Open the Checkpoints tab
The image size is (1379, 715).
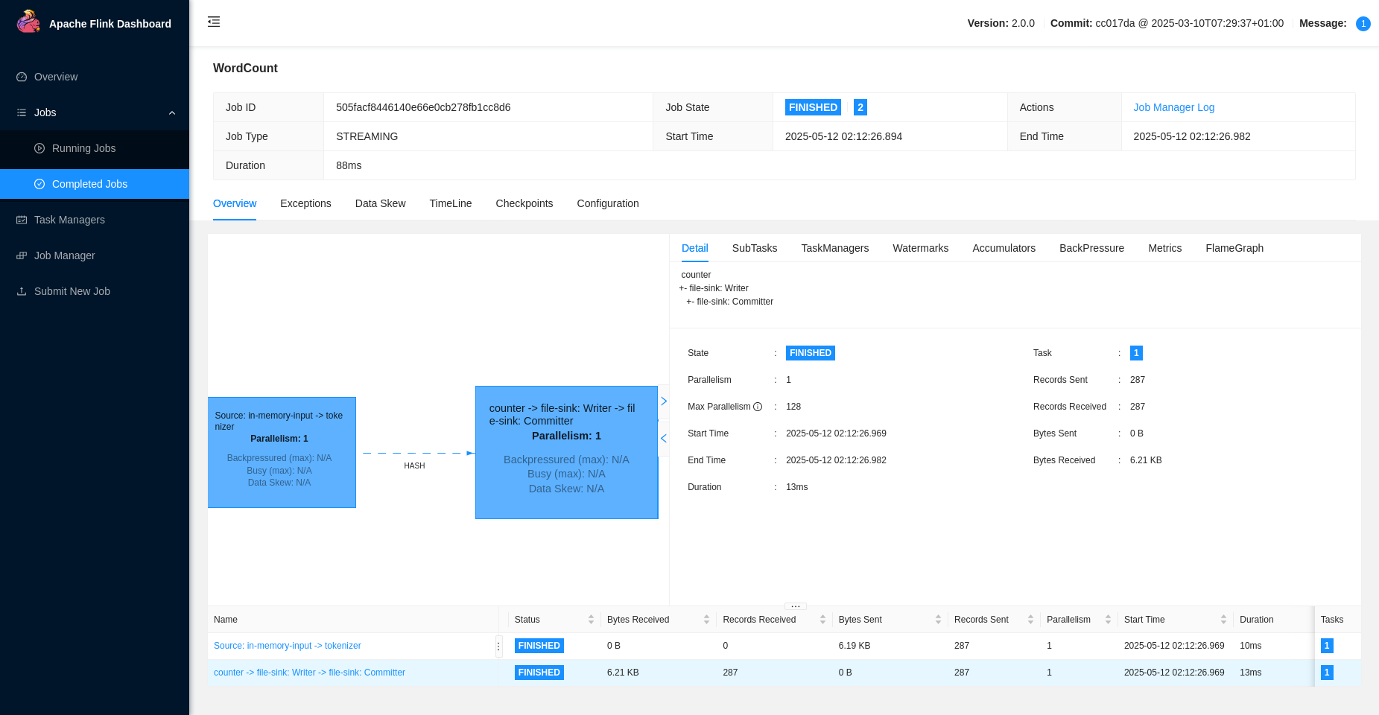(524, 203)
